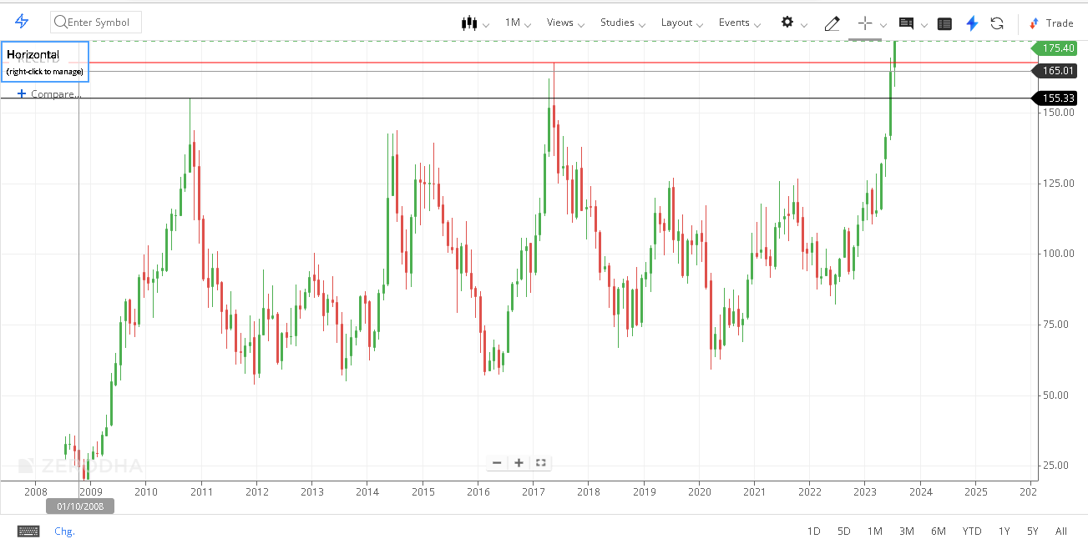Focus the Enter Symbol search field
Screen dimensions: 1088x549
coord(96,22)
